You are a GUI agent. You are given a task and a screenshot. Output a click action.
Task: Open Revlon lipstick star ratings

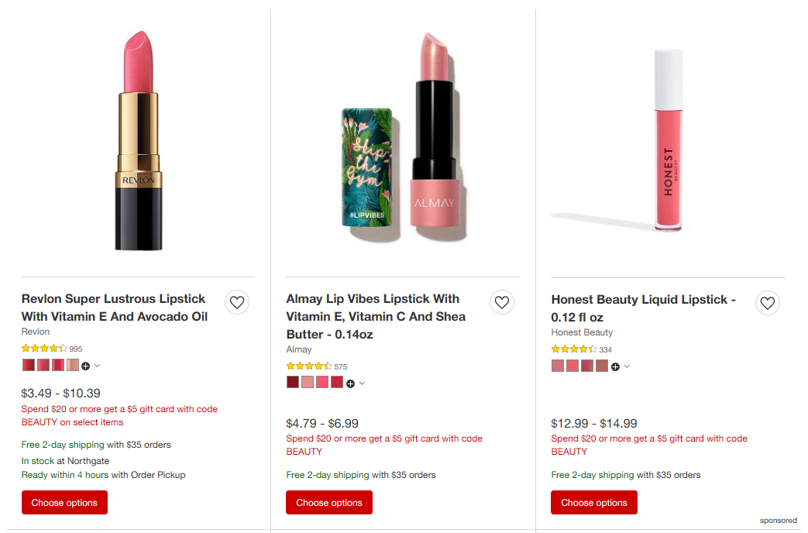pyautogui.click(x=44, y=349)
